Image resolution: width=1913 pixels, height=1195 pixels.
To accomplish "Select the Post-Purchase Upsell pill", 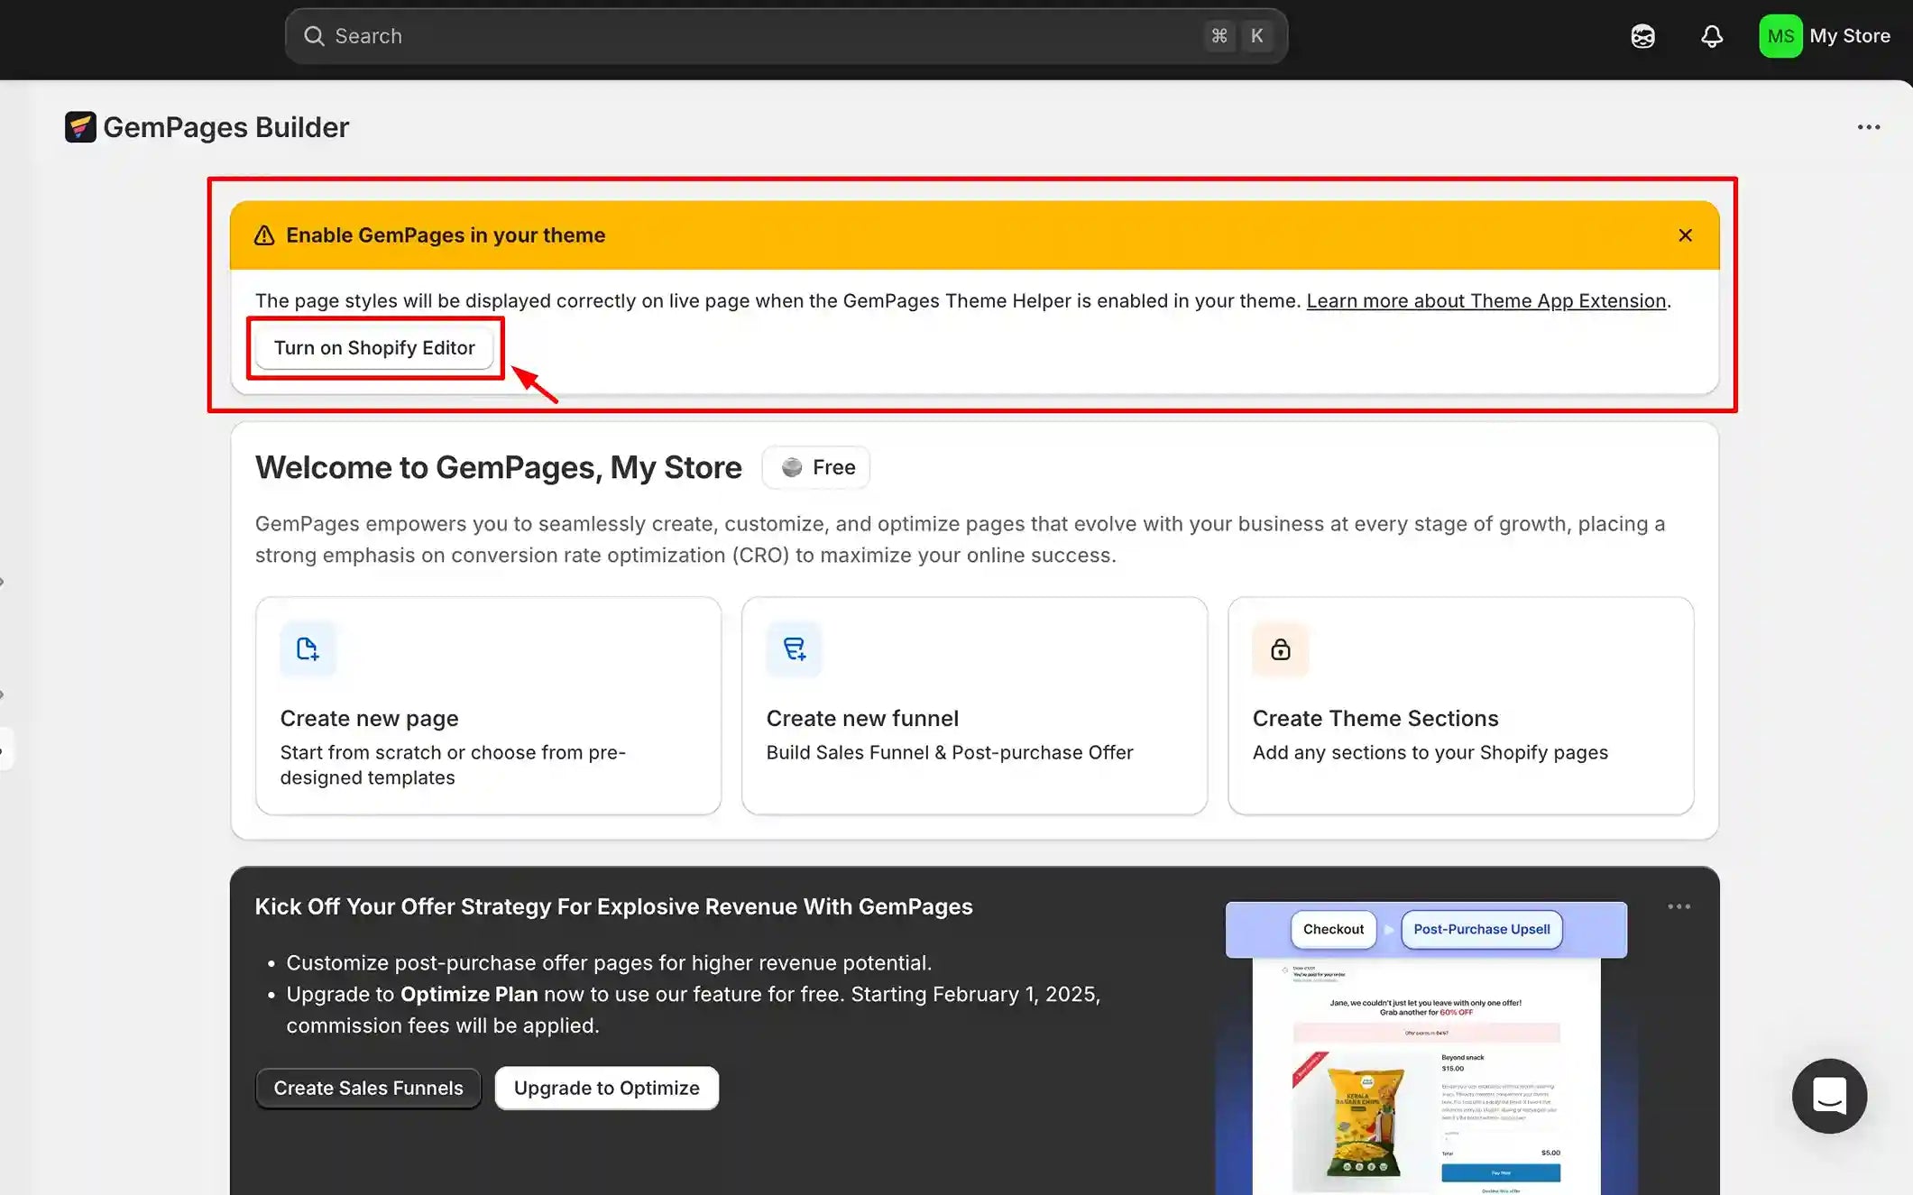I will [x=1481, y=929].
